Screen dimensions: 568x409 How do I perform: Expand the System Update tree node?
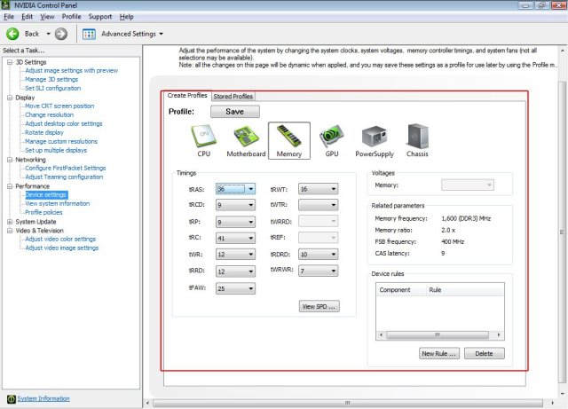pos(10,222)
